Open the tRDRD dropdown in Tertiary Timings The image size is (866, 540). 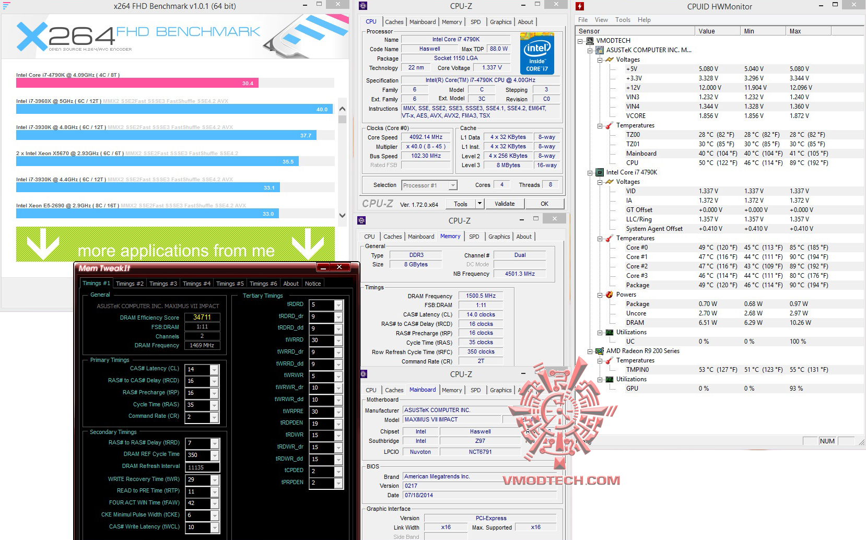pyautogui.click(x=338, y=305)
